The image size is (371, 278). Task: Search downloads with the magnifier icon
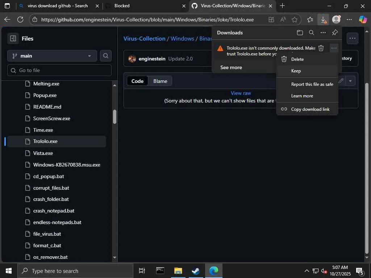point(312,33)
